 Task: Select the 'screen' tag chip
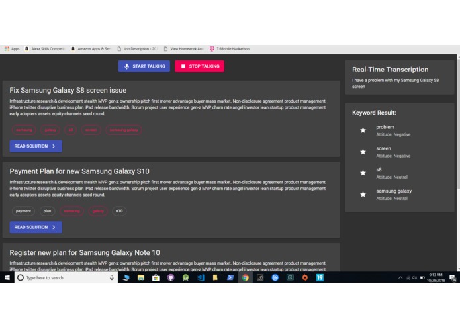coord(91,130)
